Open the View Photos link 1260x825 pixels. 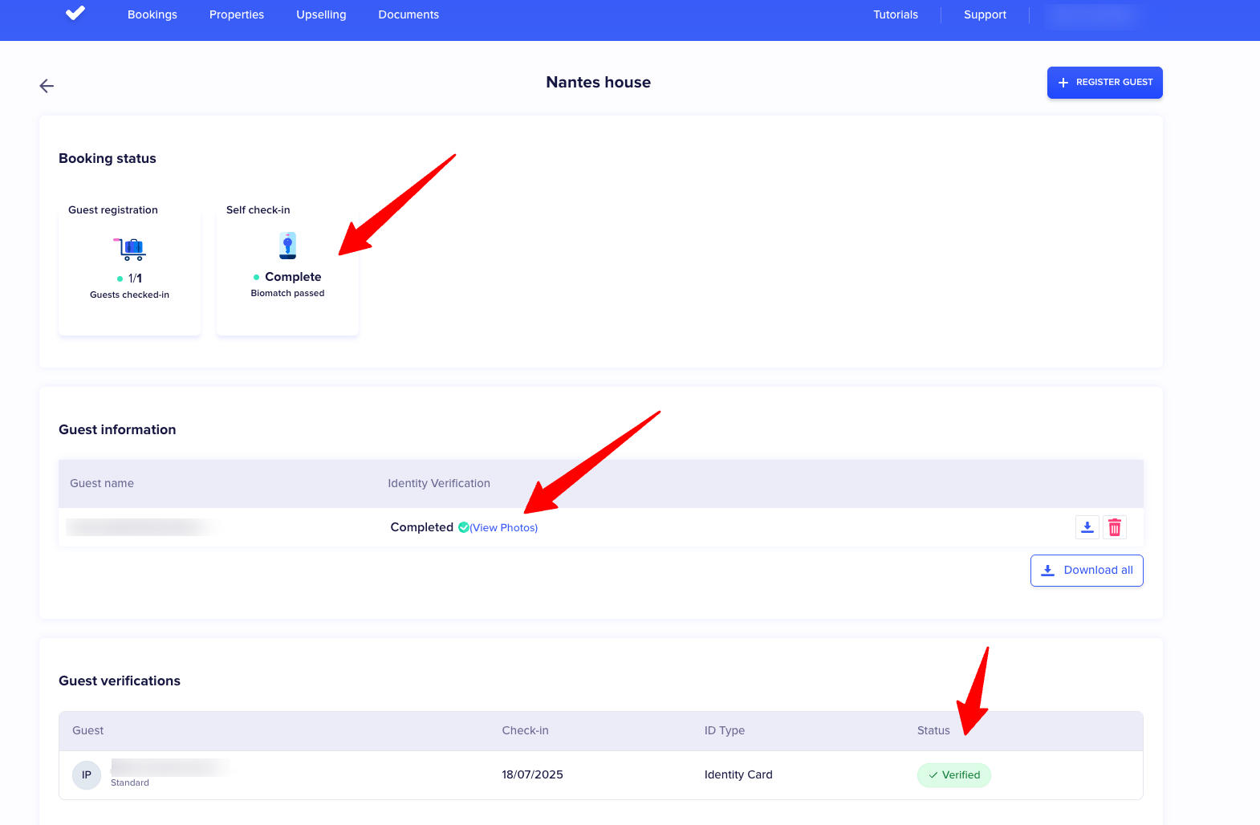(x=504, y=528)
